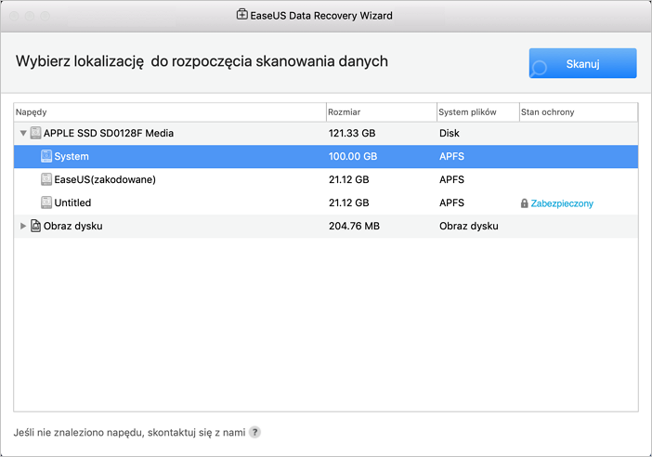Viewport: 652px width, 457px height.
Task: Sort by the Napędy column header
Action: (x=170, y=111)
